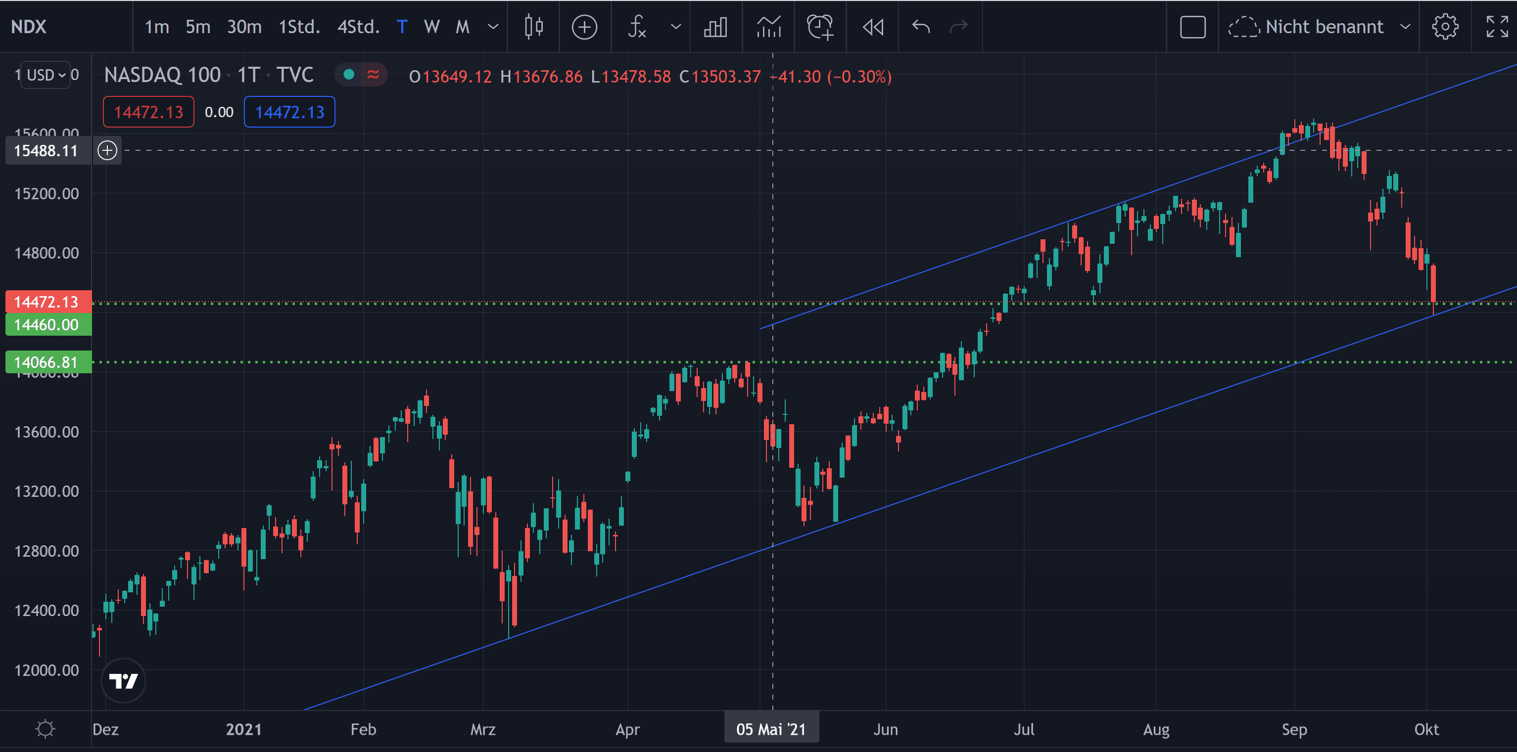Open the NDX symbol search

28,27
